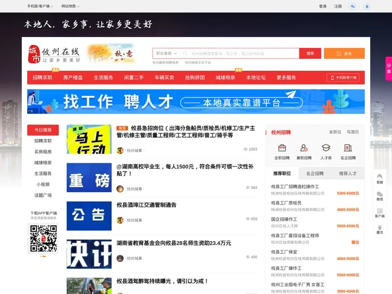This screenshot has height=294, width=392.
Task: Click 攸县最新招聘信息 link under search
Action: tap(166, 63)
